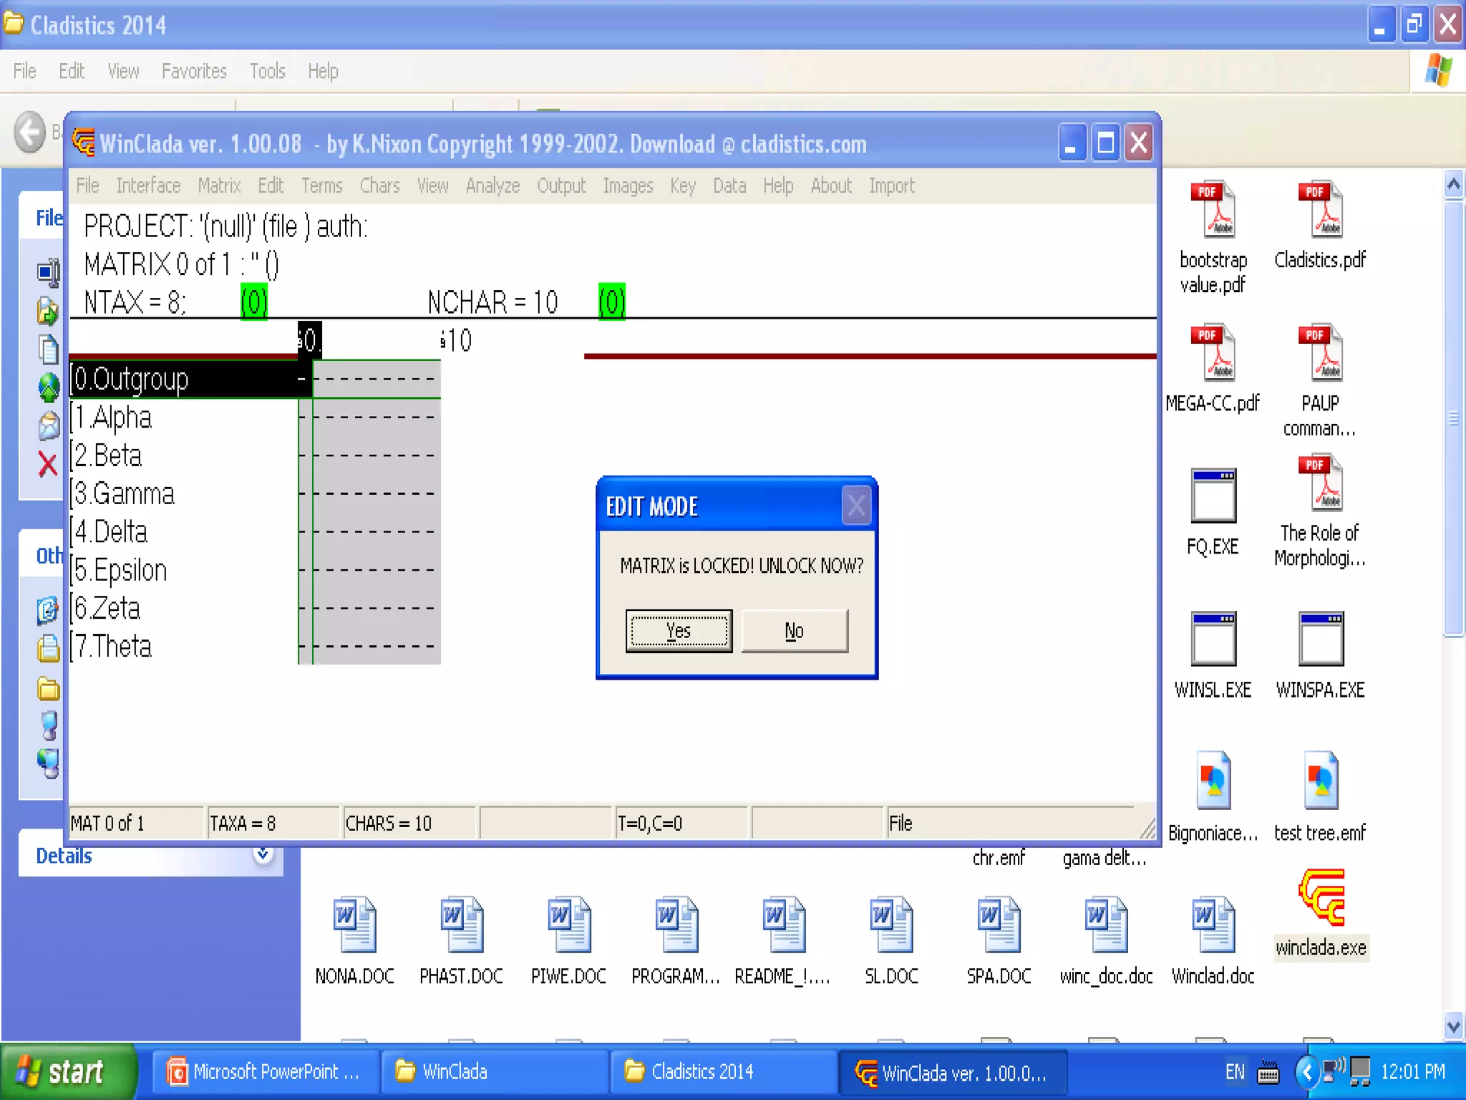
Task: Click the green NCHAR (0) indicator
Action: [x=611, y=301]
